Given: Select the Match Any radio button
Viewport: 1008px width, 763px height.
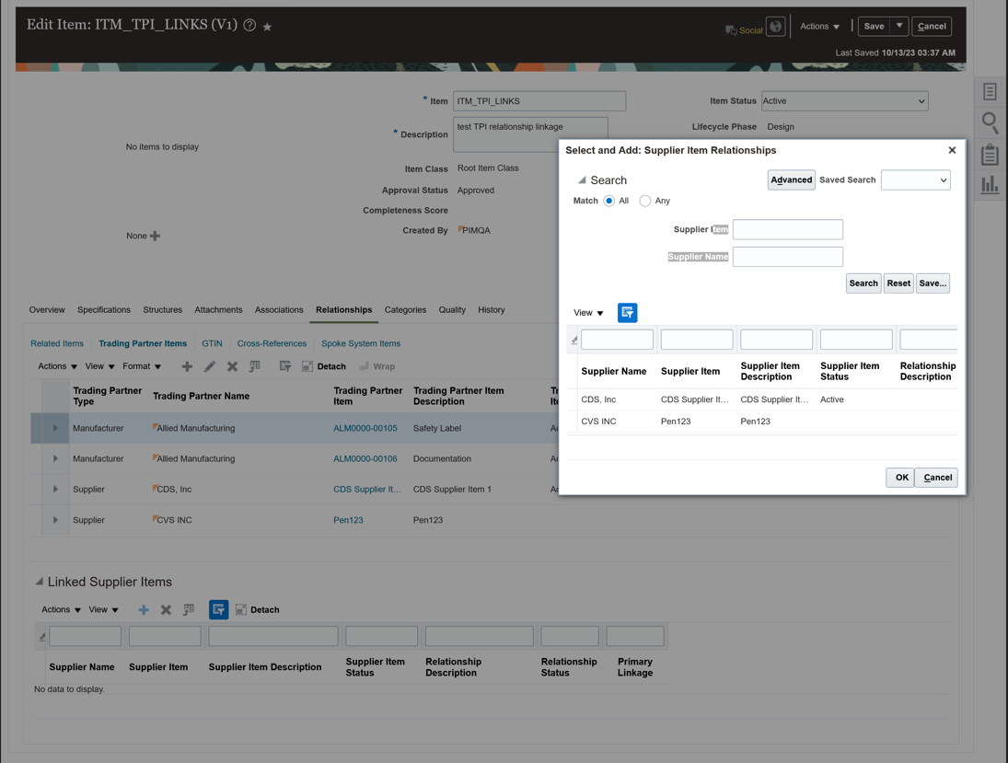Looking at the screenshot, I should click(x=644, y=201).
